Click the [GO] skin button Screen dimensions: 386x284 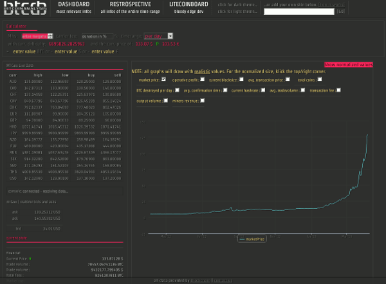pos(341,12)
